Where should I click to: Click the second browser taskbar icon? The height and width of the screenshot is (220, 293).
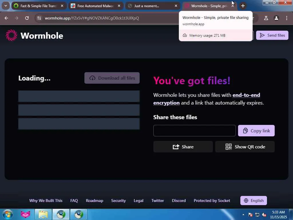79,214
